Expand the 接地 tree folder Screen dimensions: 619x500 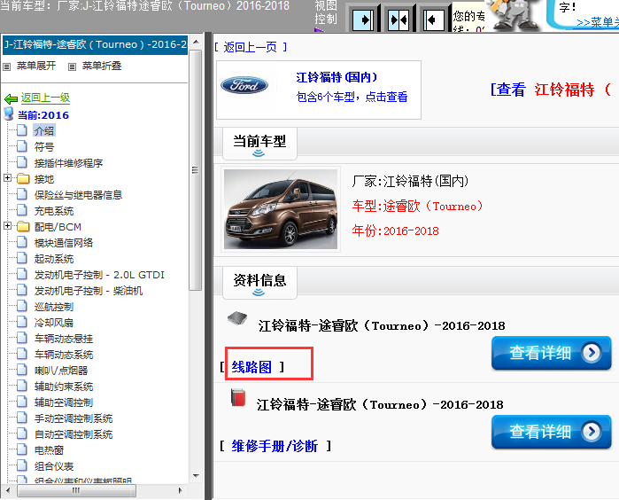(x=7, y=178)
